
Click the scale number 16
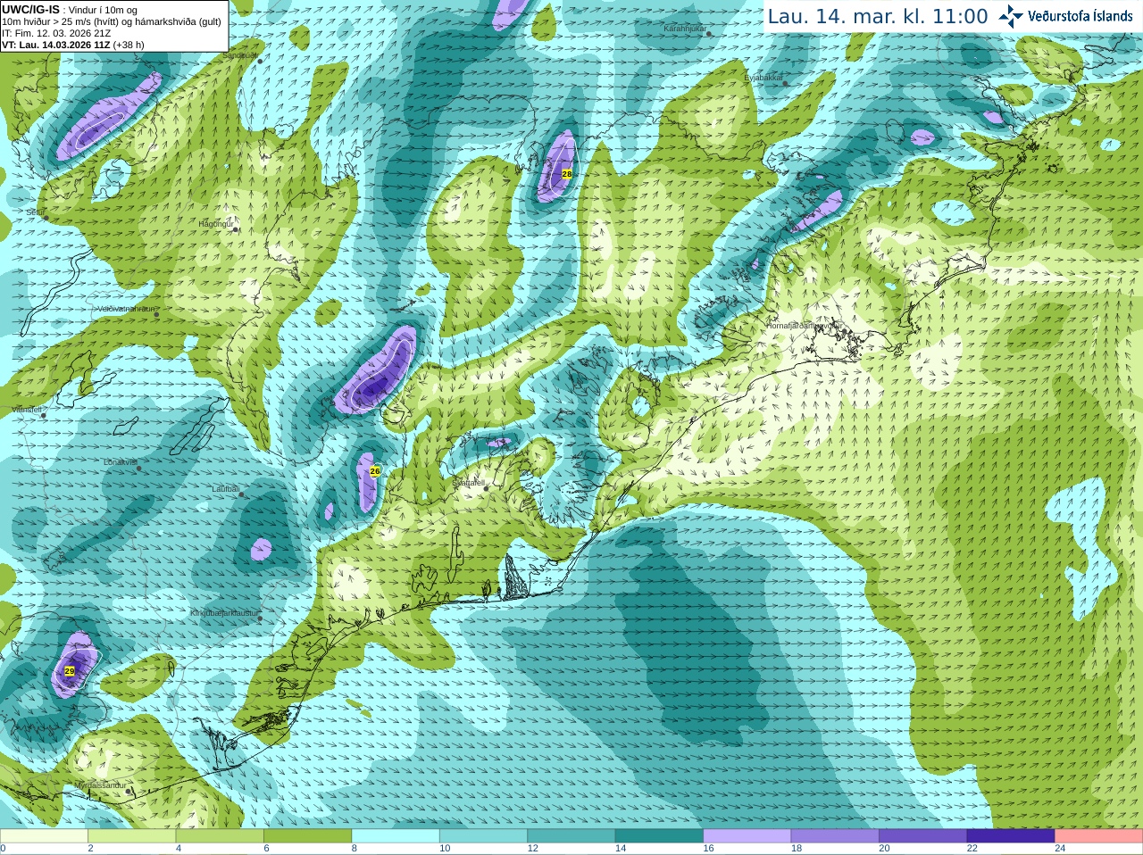(x=708, y=849)
